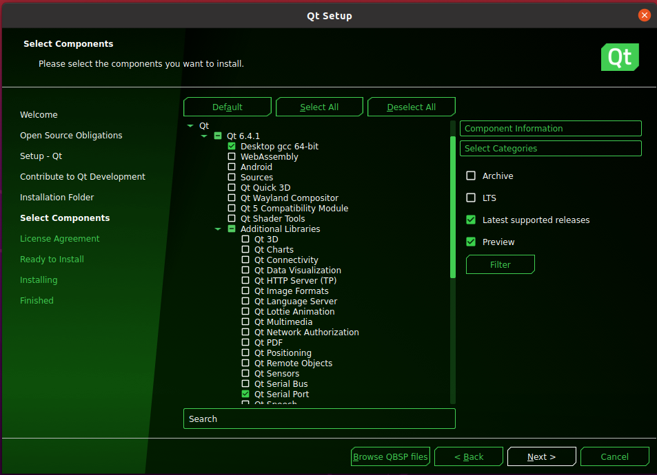Click the Qt Multimedia tree row label
The height and width of the screenshot is (475, 657).
[283, 321]
